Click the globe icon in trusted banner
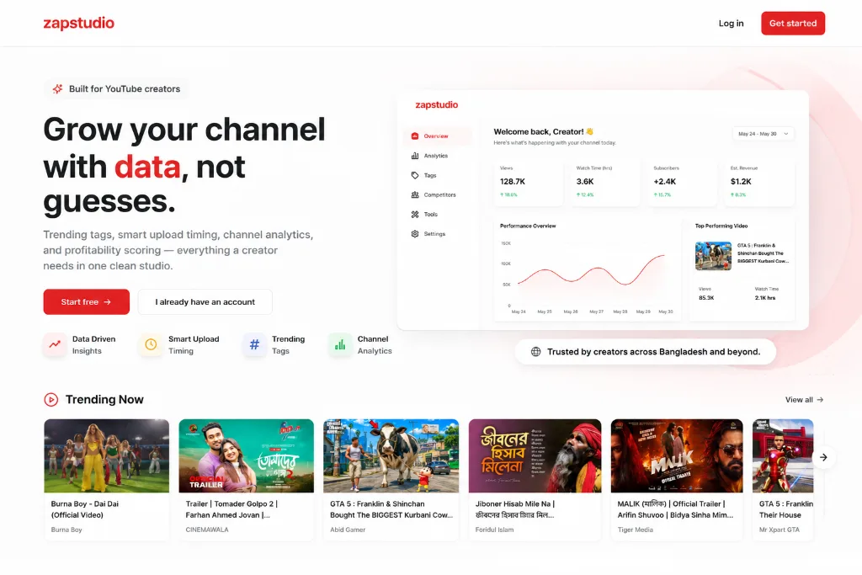 click(535, 352)
